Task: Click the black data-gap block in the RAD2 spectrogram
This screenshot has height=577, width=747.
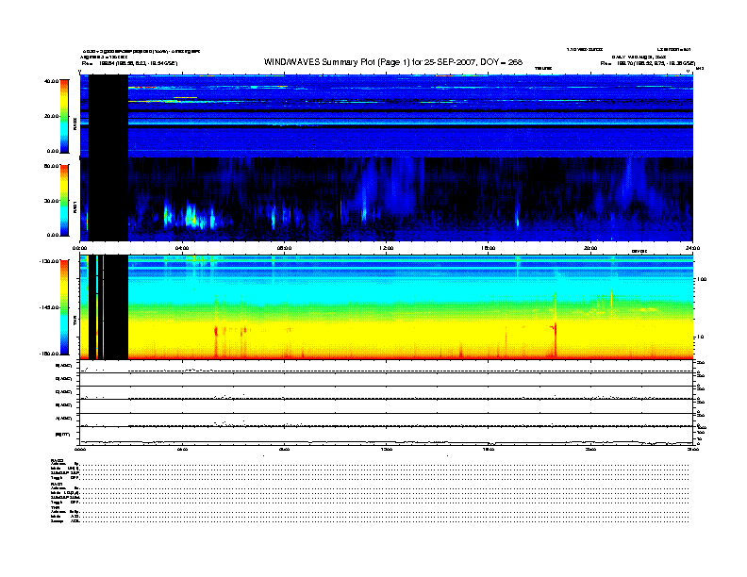Action: pos(108,116)
